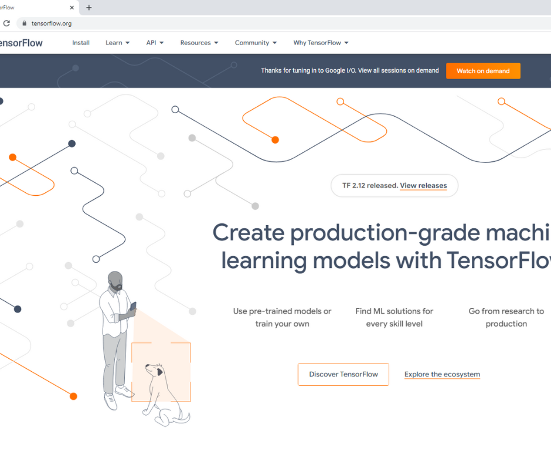
Task: Open the Install page
Action: tap(81, 43)
